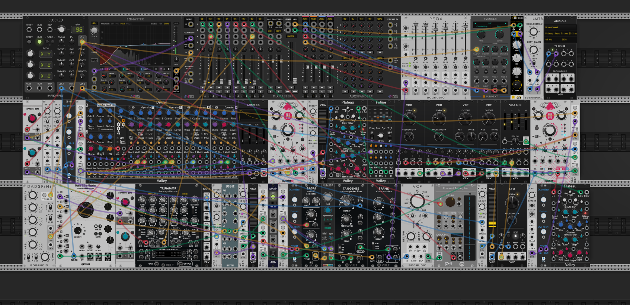Click the RESET button on Clocked
Image resolution: width=630 pixels, height=305 pixels.
[x=29, y=42]
